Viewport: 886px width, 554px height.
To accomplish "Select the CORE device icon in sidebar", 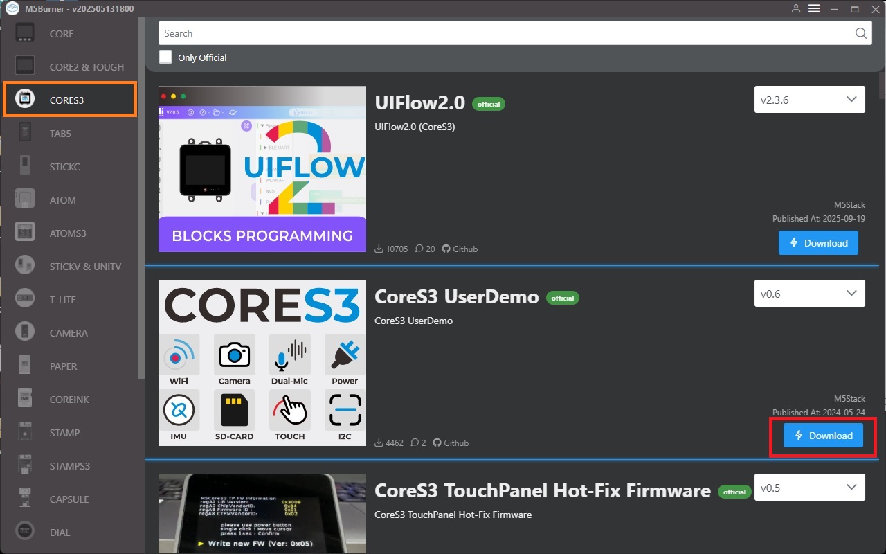I will [26, 33].
